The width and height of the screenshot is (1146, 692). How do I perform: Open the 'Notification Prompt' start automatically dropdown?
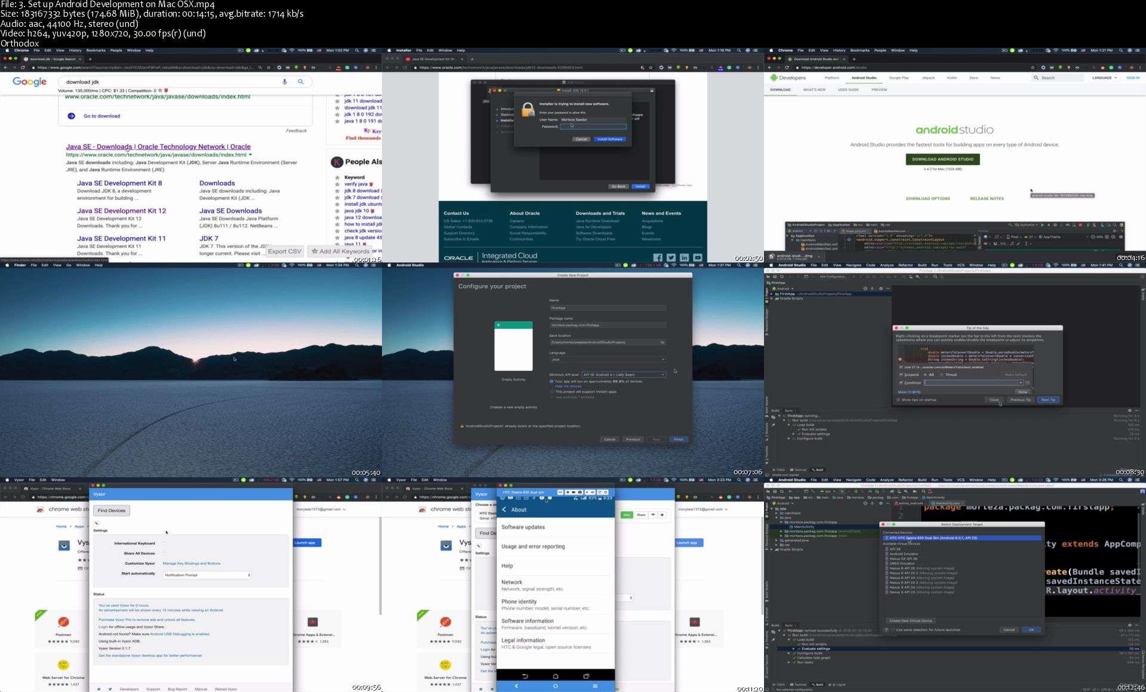click(x=207, y=575)
